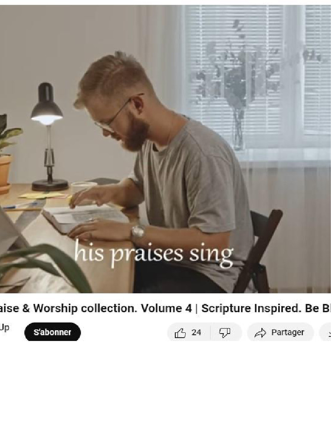
Task: Click the partially visible download button at right edge
Action: (x=325, y=332)
